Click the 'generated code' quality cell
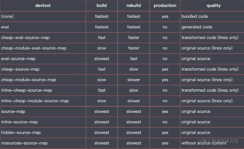Screen dimensions: 244x149 (197, 27)
